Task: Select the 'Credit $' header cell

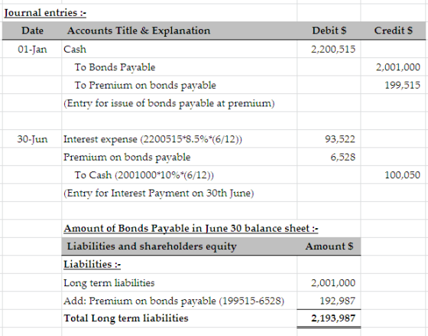Action: point(394,31)
